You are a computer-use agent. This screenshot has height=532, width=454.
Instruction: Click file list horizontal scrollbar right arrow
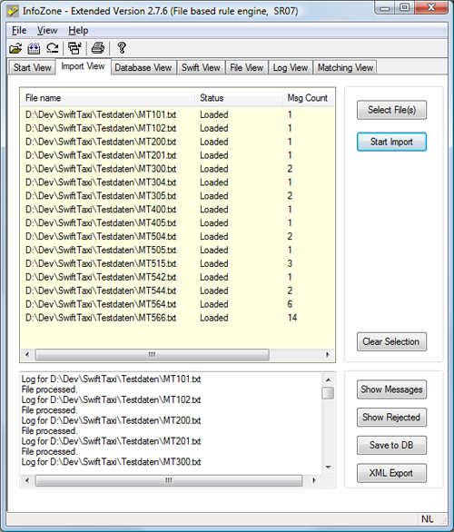tap(328, 355)
